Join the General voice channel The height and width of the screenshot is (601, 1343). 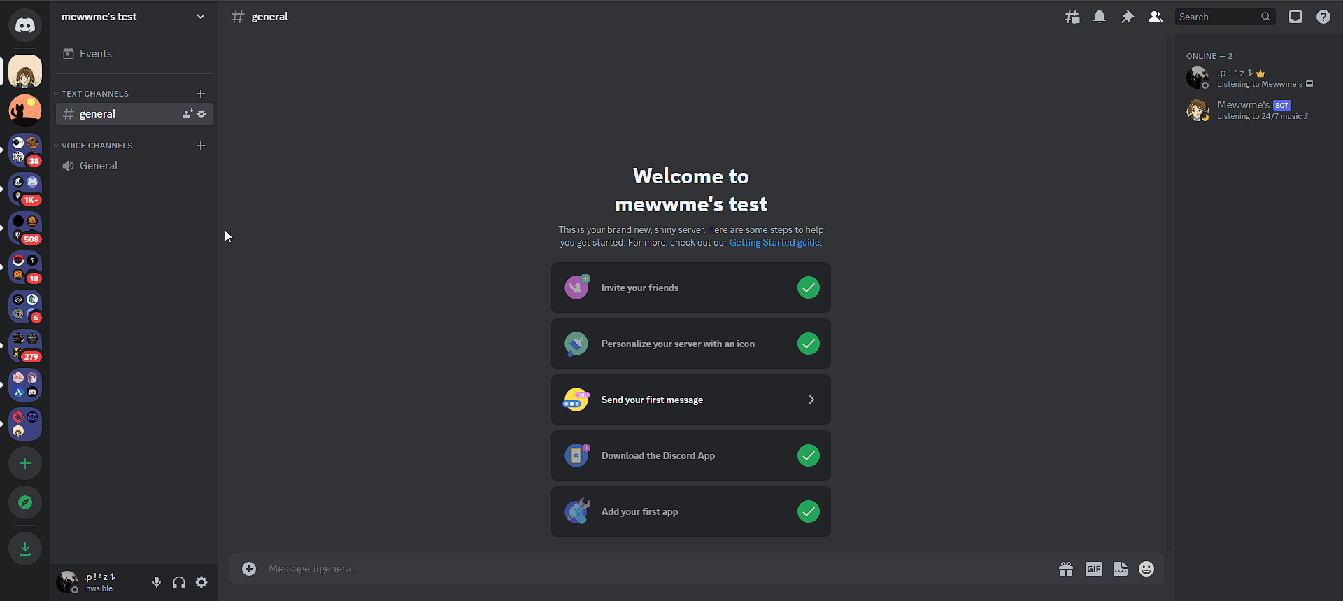point(99,166)
